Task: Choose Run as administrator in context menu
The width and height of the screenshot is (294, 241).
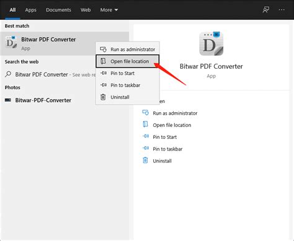Action: pos(128,50)
